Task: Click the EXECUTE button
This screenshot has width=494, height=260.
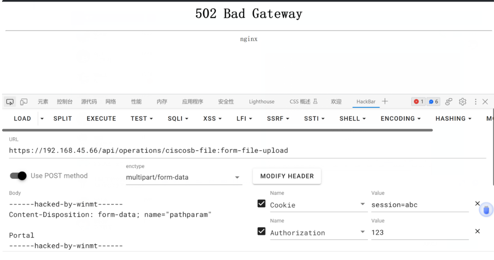Action: click(101, 118)
